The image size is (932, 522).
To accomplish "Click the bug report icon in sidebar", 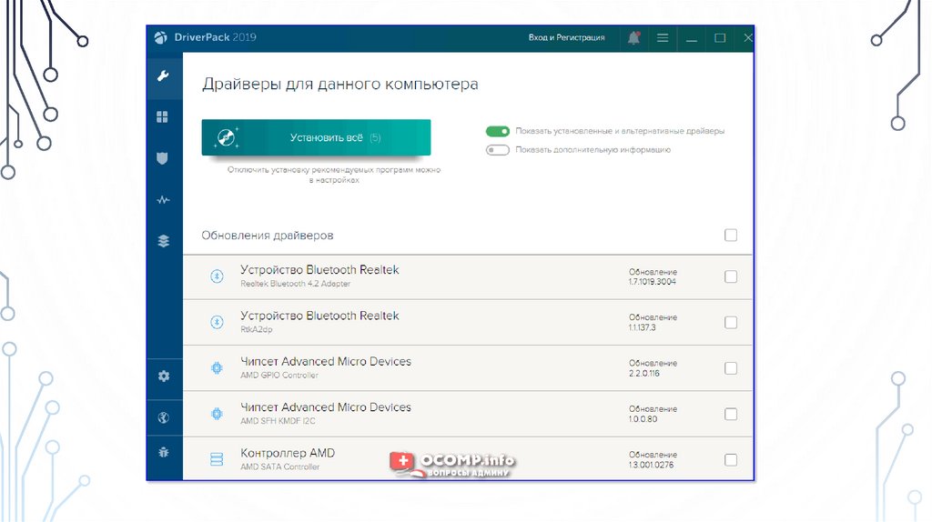I will pos(164,453).
